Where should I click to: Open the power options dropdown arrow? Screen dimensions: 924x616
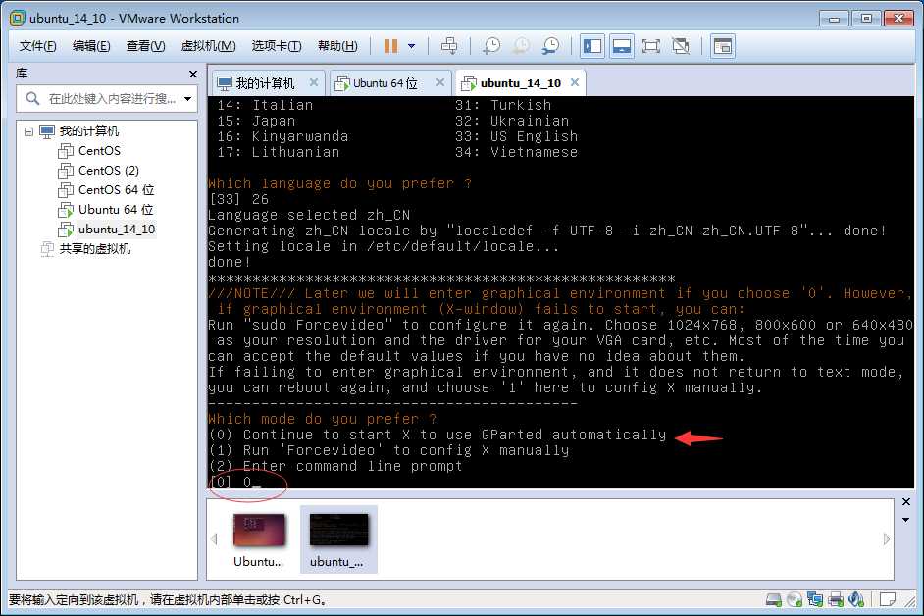coord(411,46)
